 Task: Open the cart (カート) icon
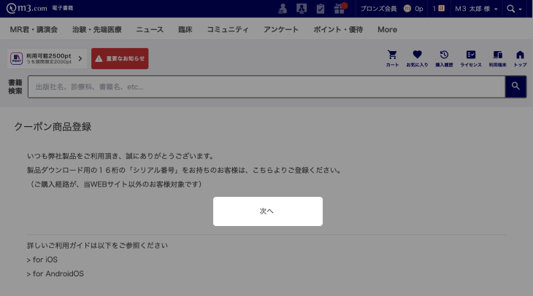click(x=392, y=58)
